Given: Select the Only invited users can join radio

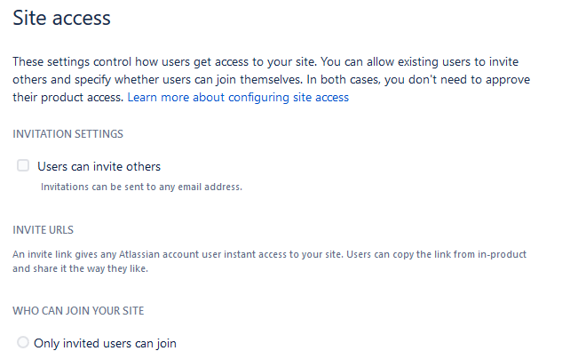Looking at the screenshot, I should point(23,342).
